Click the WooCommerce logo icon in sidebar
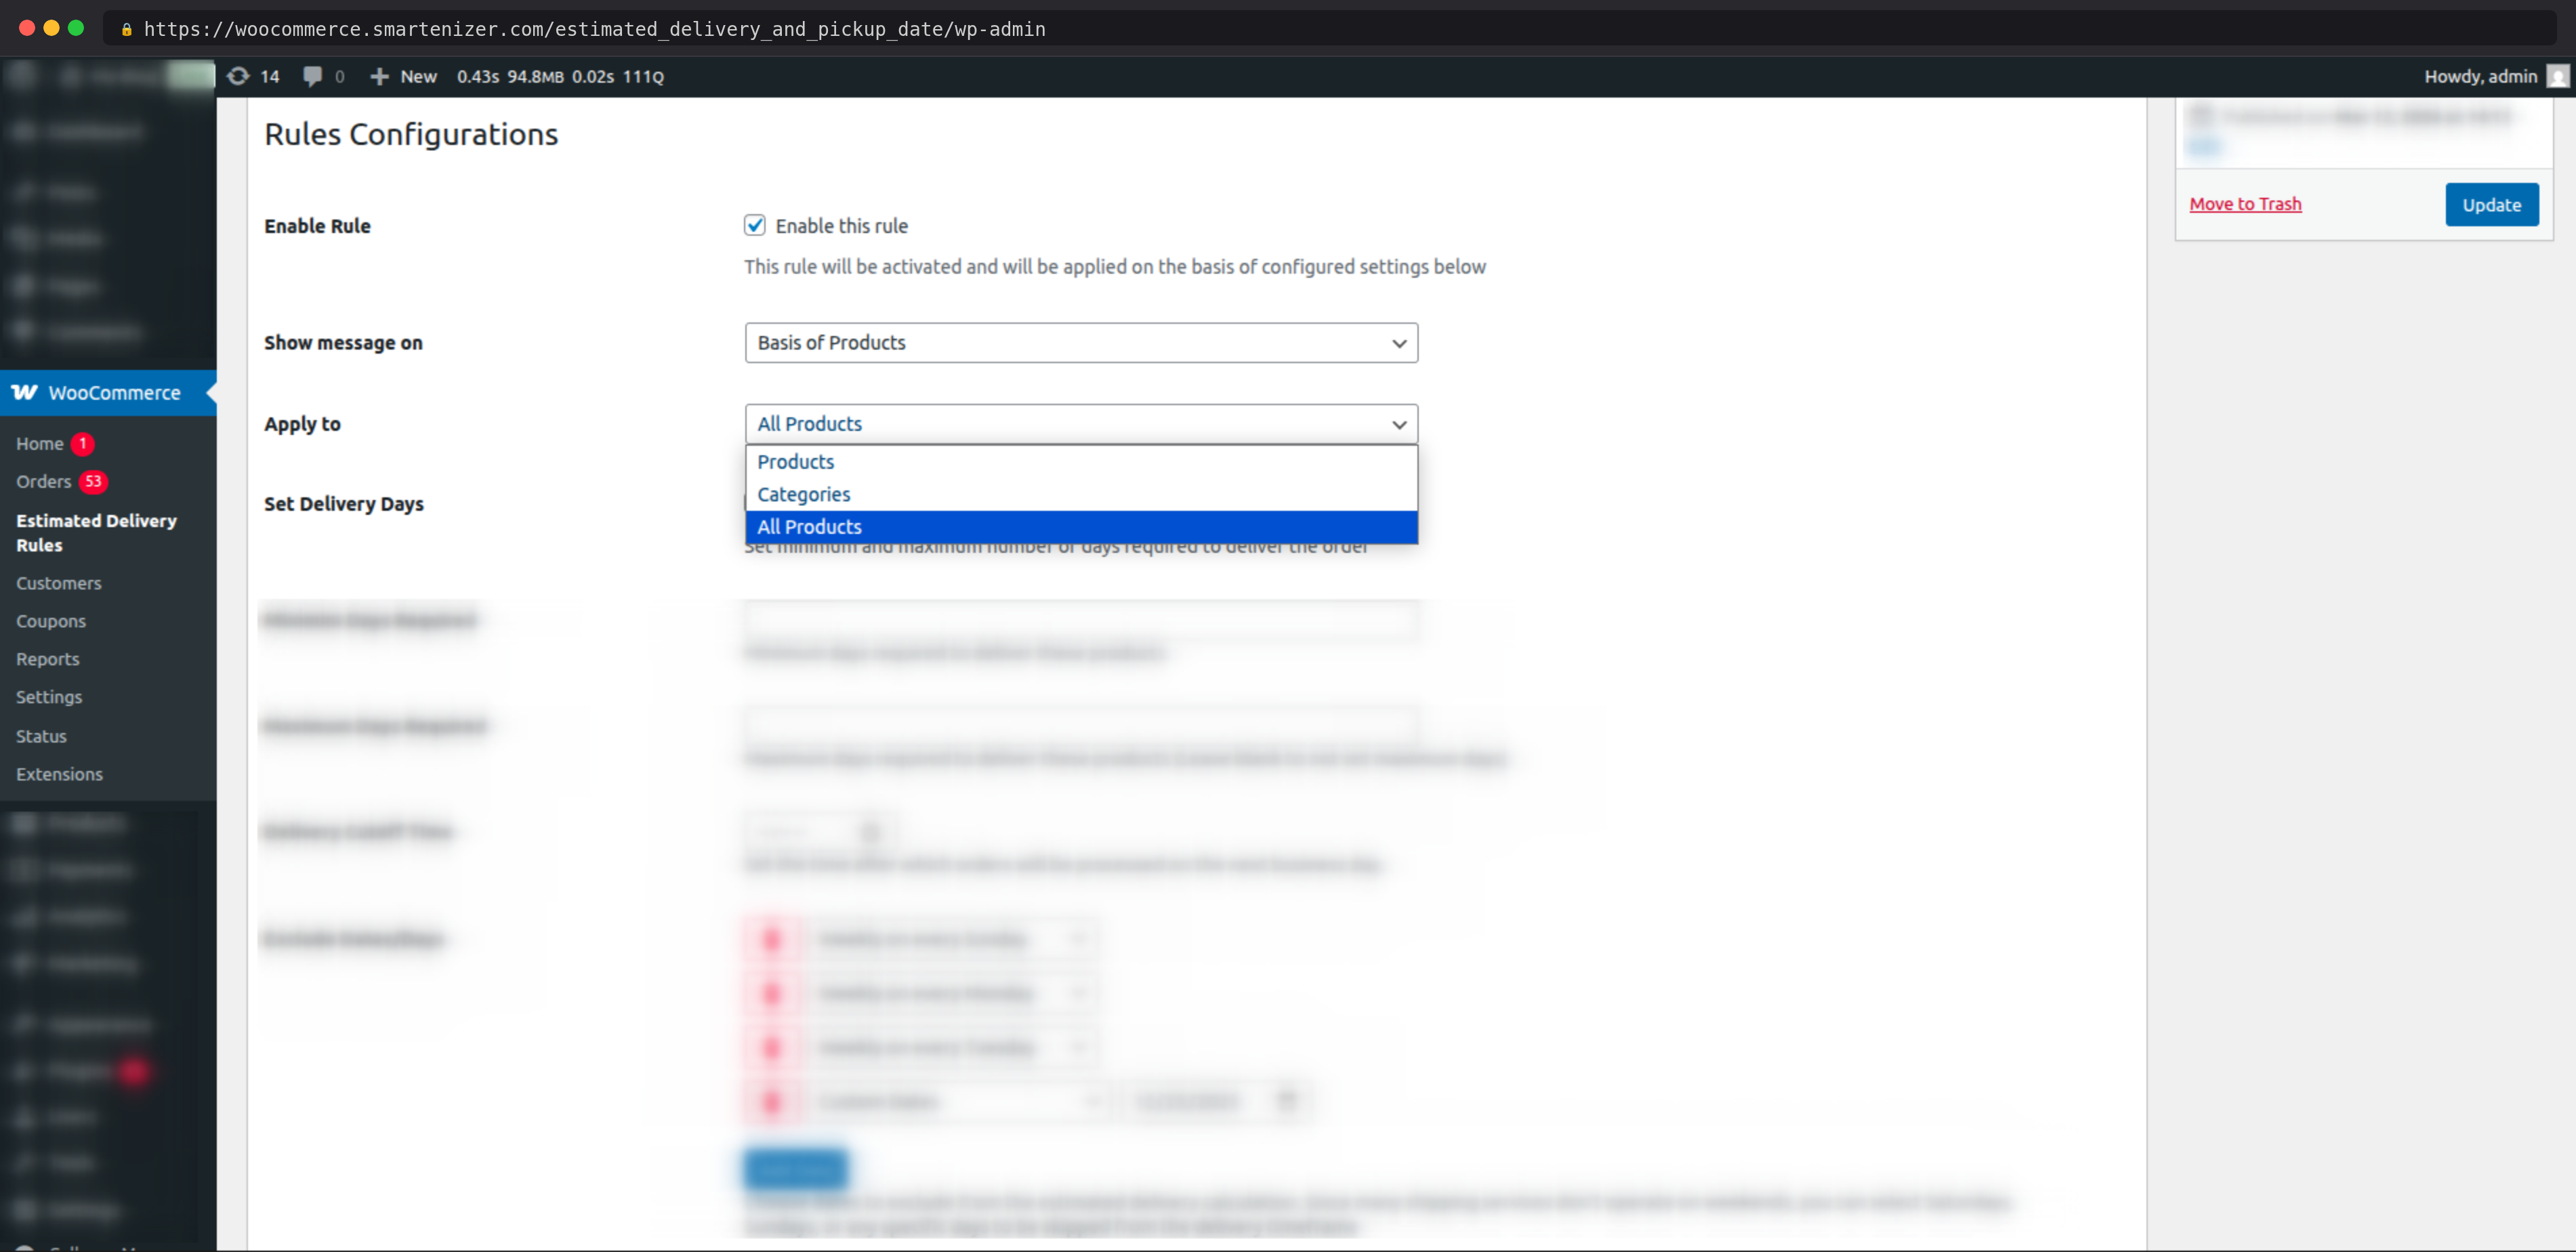Viewport: 2576px width, 1252px height. click(25, 392)
